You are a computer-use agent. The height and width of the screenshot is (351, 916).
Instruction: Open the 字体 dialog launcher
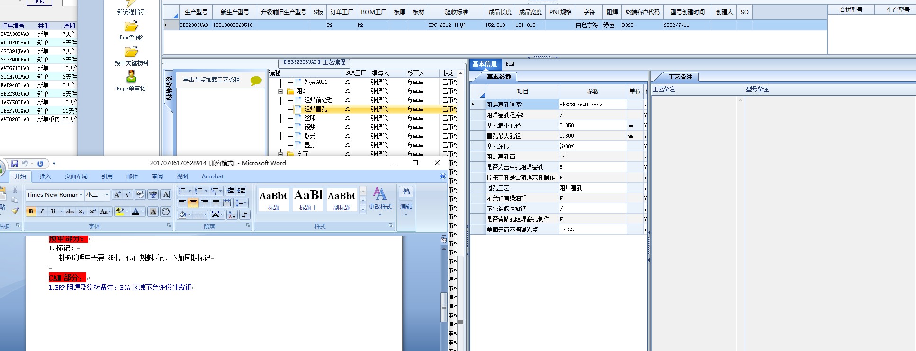[x=169, y=226]
